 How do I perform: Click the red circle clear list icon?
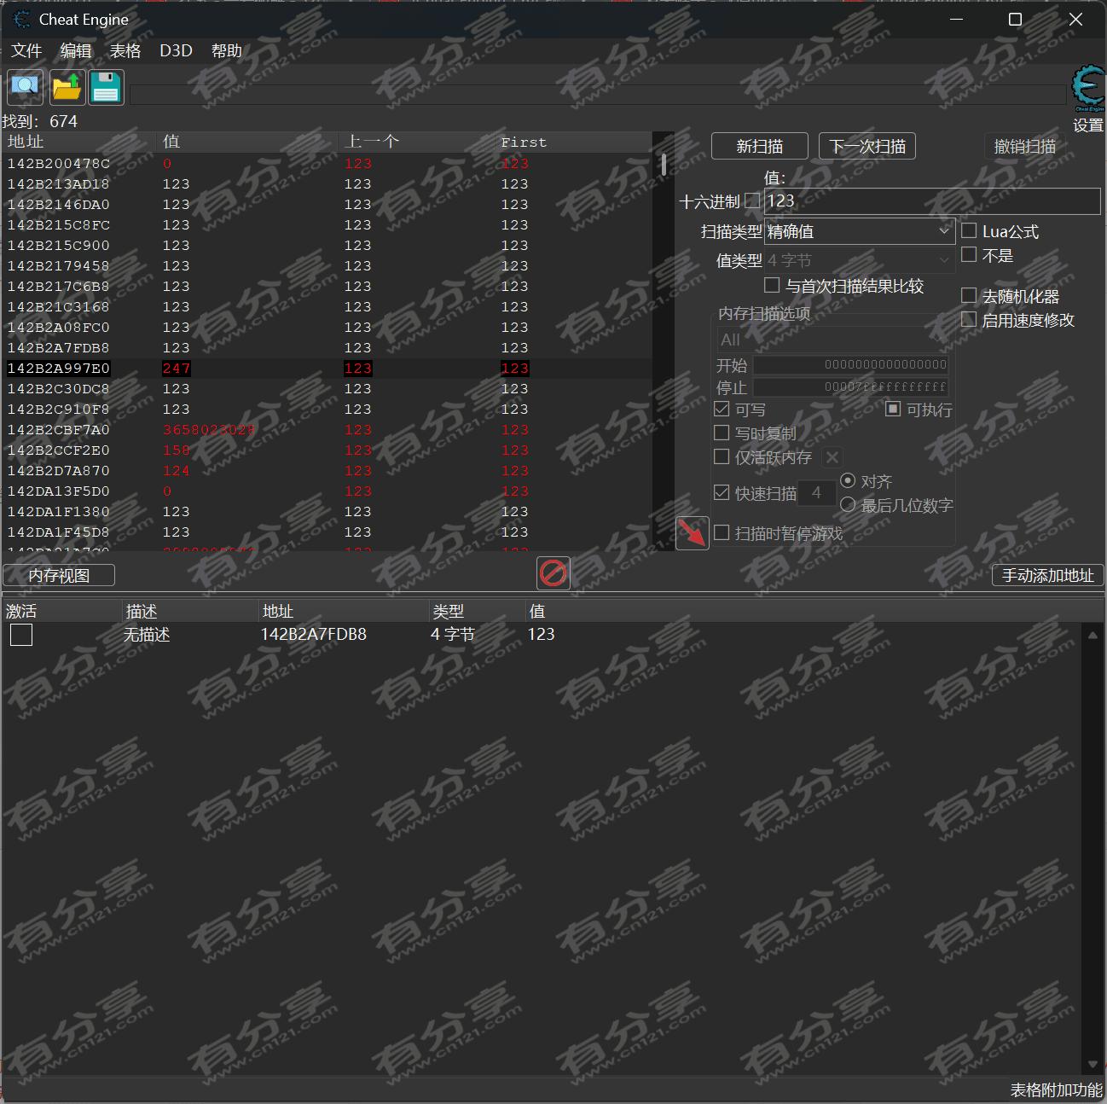click(x=553, y=572)
